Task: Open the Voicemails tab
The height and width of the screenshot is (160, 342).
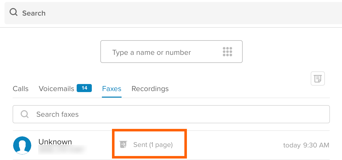Action: [56, 89]
